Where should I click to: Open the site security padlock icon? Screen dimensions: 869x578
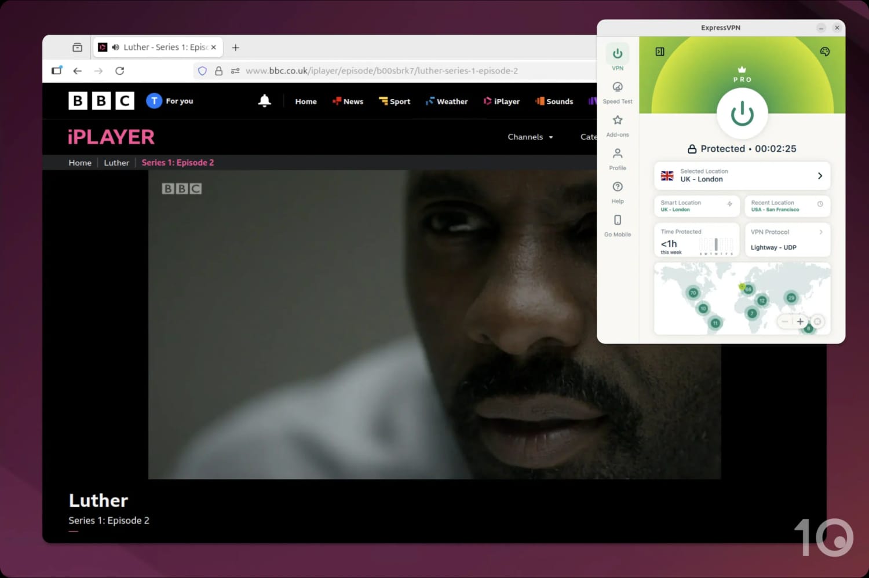(x=218, y=71)
